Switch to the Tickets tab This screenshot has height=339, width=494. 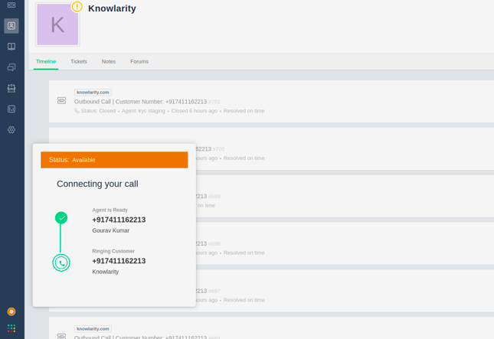coord(79,61)
